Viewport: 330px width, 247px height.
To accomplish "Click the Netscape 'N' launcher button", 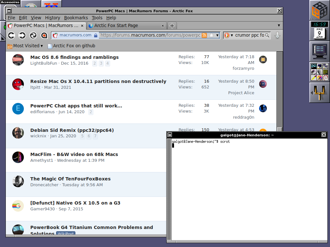I will coord(314,66).
